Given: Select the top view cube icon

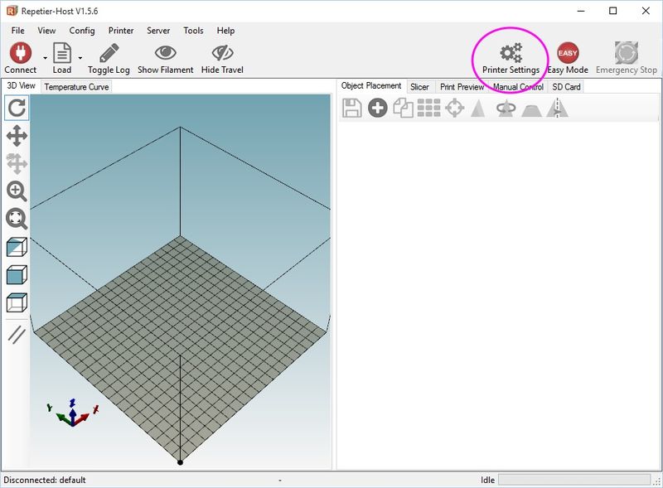Looking at the screenshot, I should tap(17, 302).
